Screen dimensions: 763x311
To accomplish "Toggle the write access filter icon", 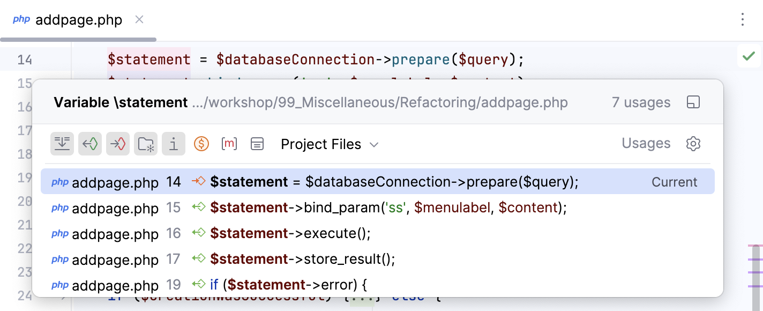I will 118,144.
